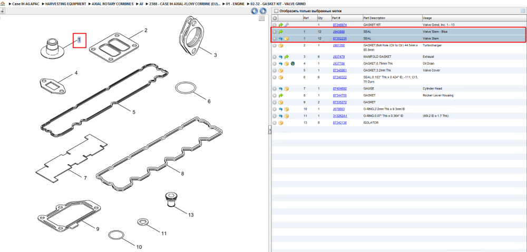Open the AF breadcrumb level

141,4
